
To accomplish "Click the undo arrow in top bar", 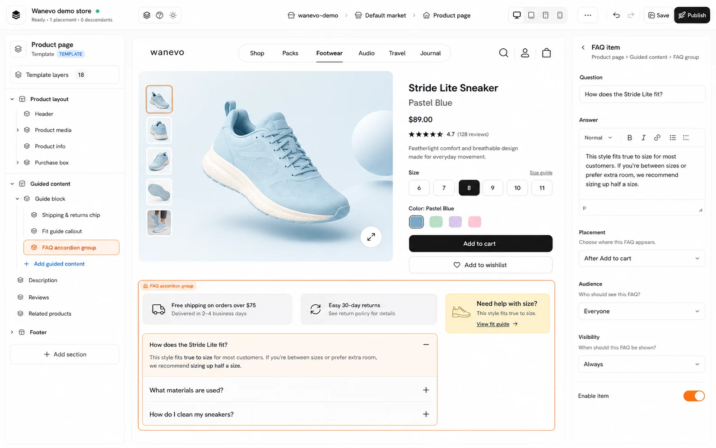I will point(616,15).
